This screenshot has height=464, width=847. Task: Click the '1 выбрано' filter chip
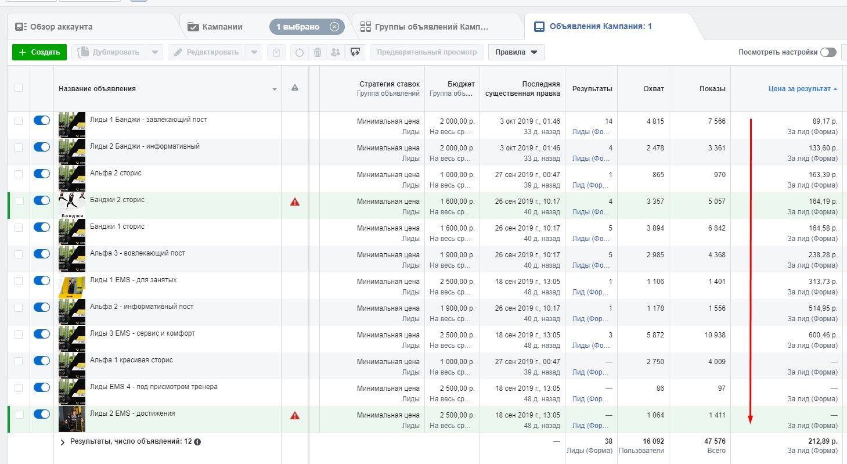307,27
